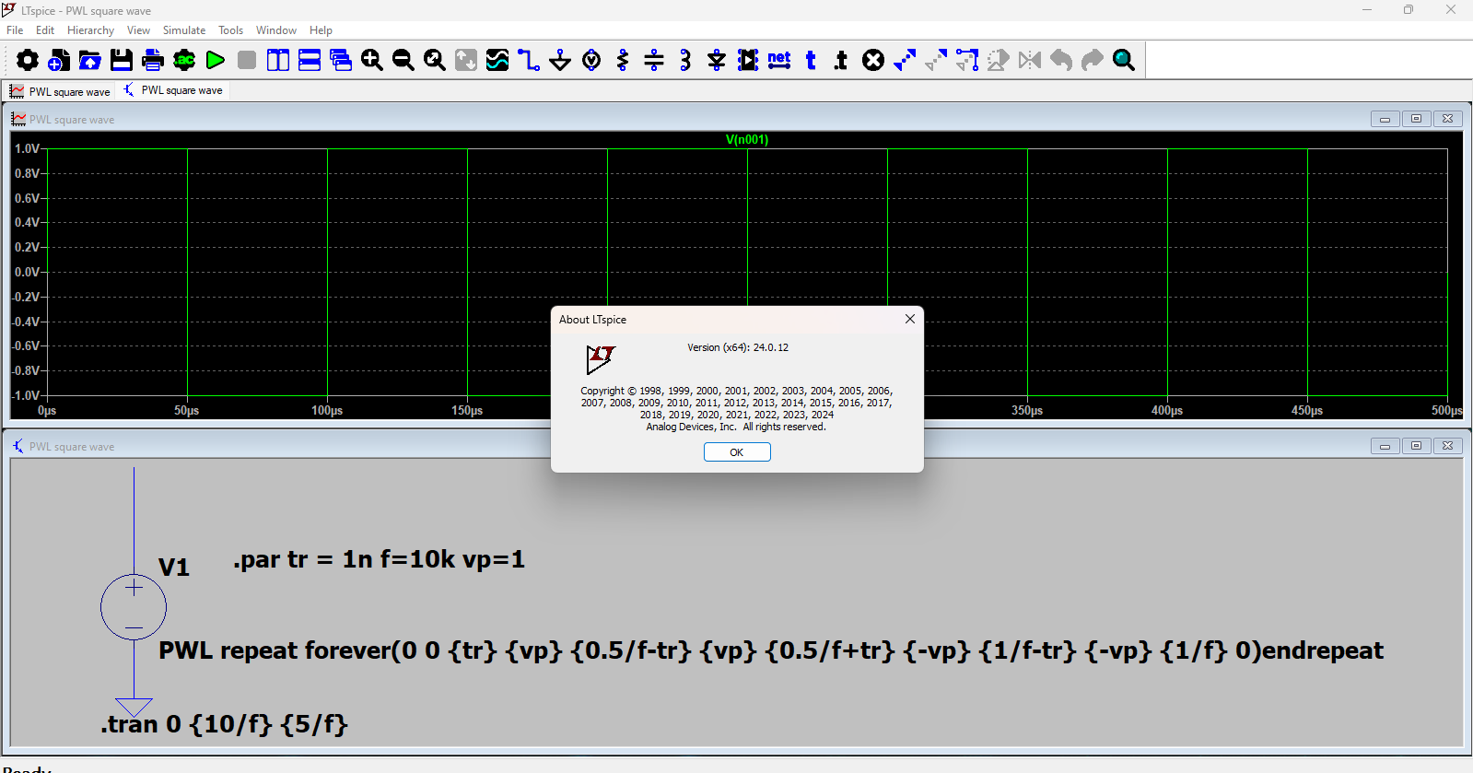Screen dimensions: 1473x773
Task: Click the Undo arrow
Action: tap(1061, 60)
